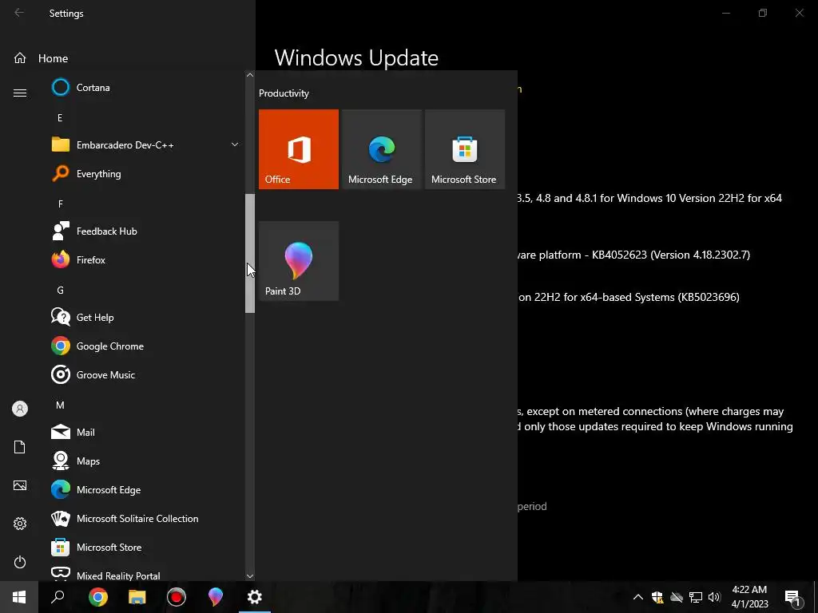Image resolution: width=818 pixels, height=613 pixels.
Task: Click the app list scrollbar thumb
Action: coord(250,253)
